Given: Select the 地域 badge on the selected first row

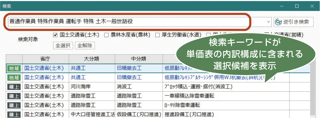Looking at the screenshot, I should [x=14, y=68].
